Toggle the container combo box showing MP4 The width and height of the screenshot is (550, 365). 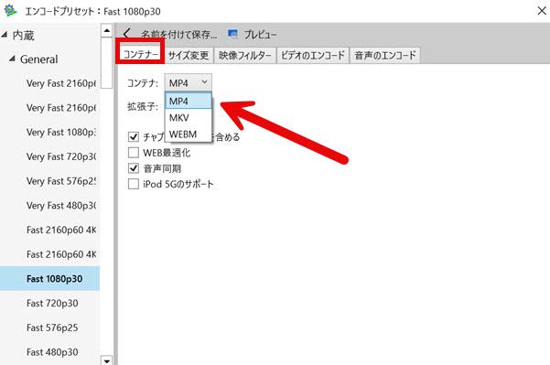tap(189, 83)
